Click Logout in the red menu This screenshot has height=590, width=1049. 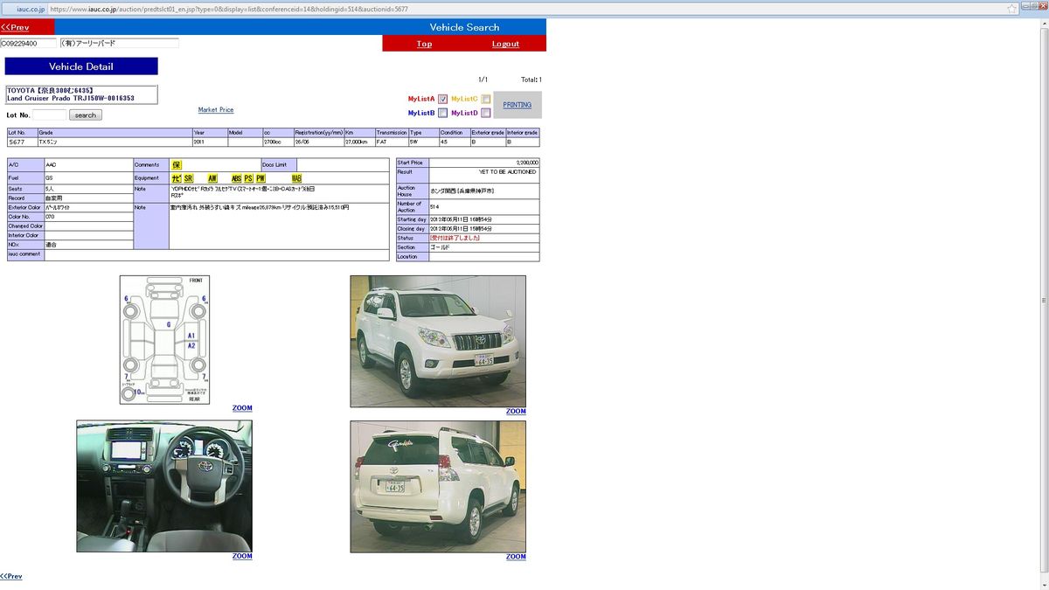click(x=505, y=44)
